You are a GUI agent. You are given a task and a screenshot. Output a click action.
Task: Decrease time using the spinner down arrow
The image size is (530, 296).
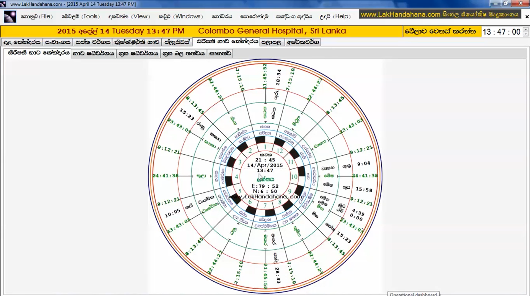pyautogui.click(x=526, y=34)
